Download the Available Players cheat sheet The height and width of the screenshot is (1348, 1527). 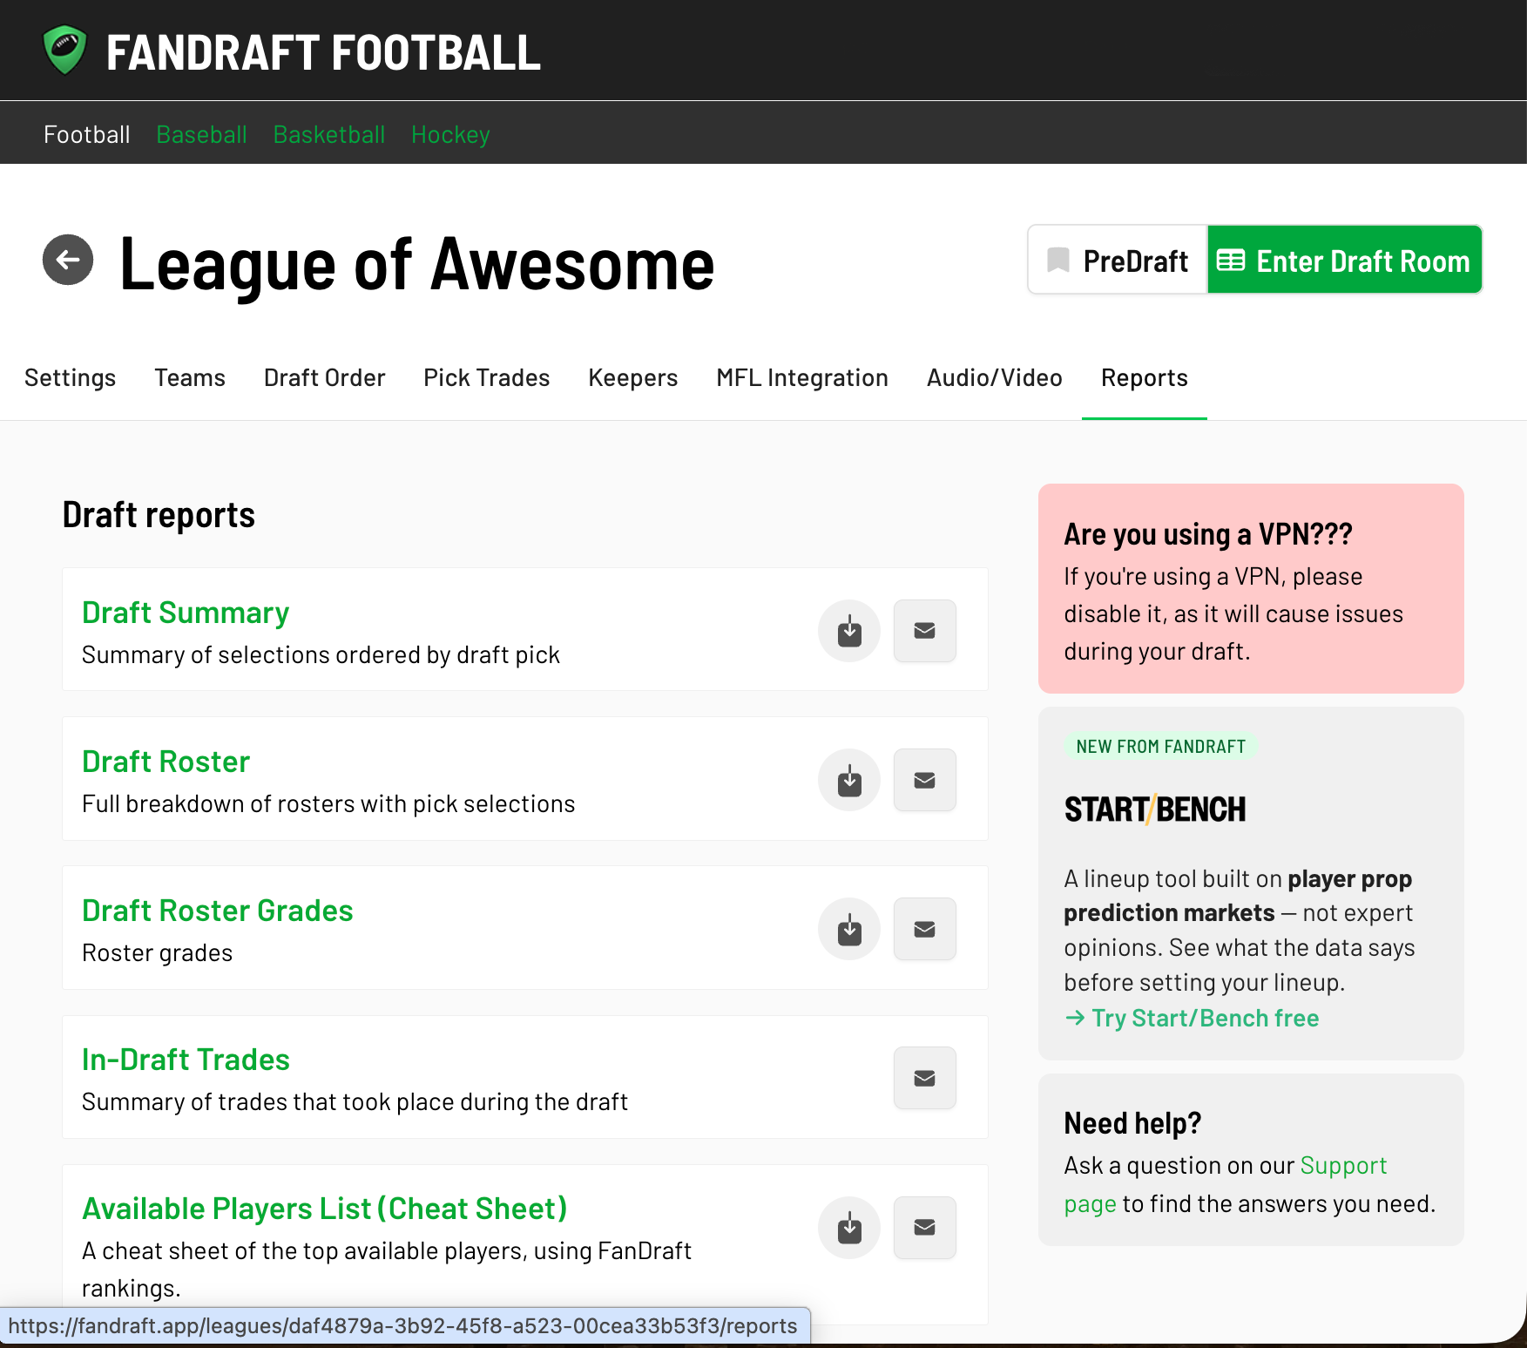(x=849, y=1228)
